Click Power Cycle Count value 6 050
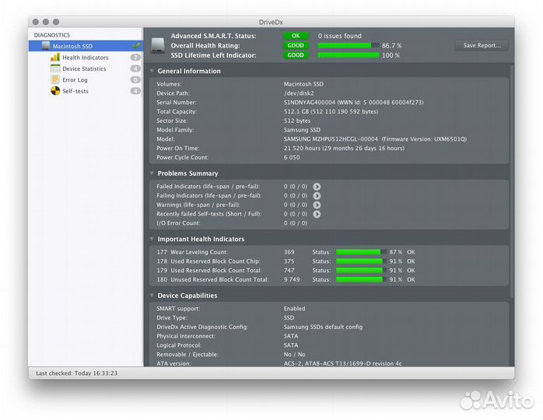The image size is (543, 420). point(292,157)
